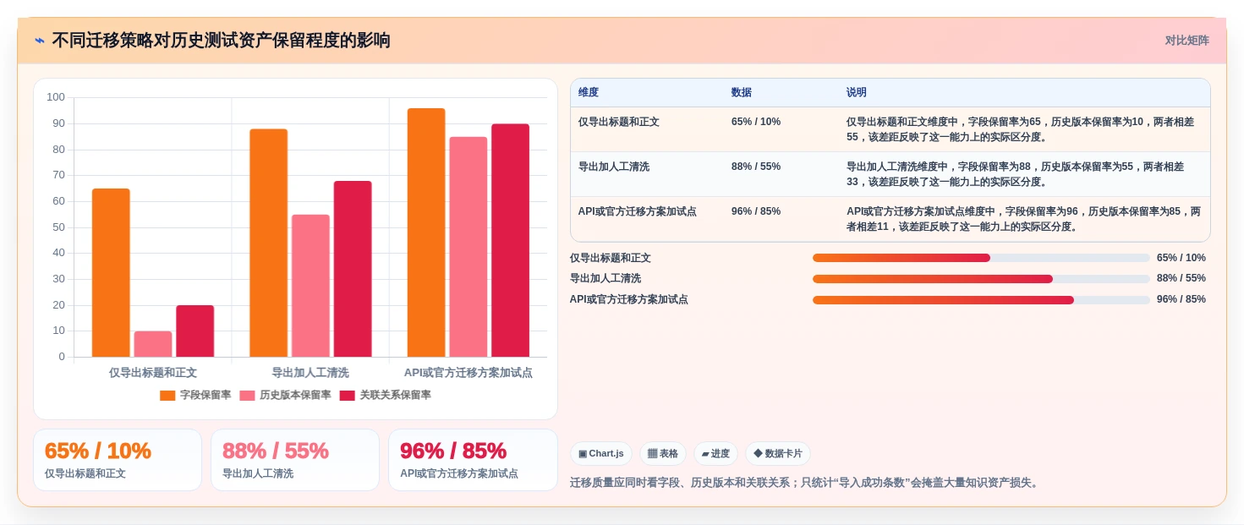The width and height of the screenshot is (1244, 525).
Task: Click the 65% / 10% data card
Action: (118, 460)
